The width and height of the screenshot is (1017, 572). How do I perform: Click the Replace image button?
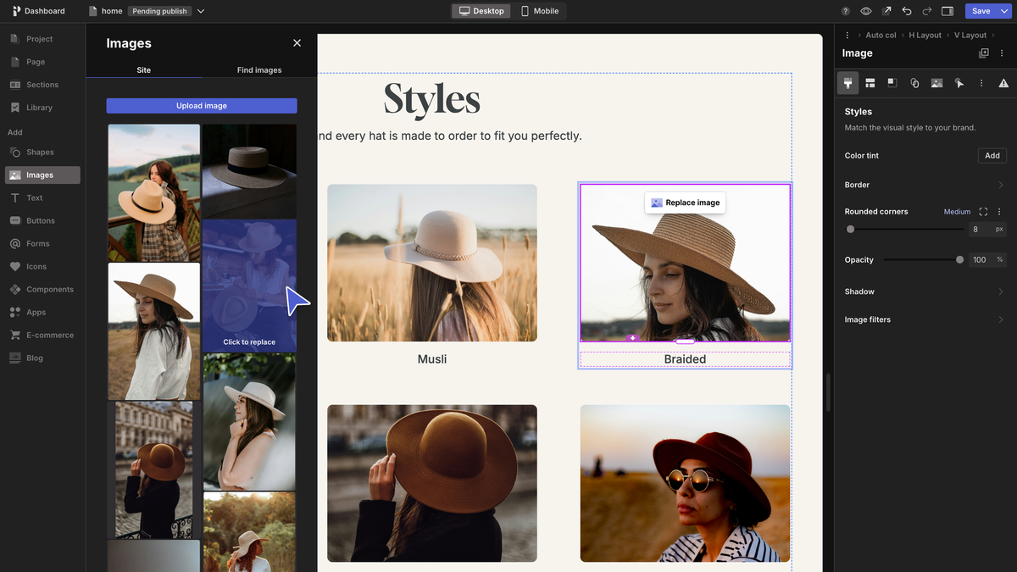coord(685,203)
